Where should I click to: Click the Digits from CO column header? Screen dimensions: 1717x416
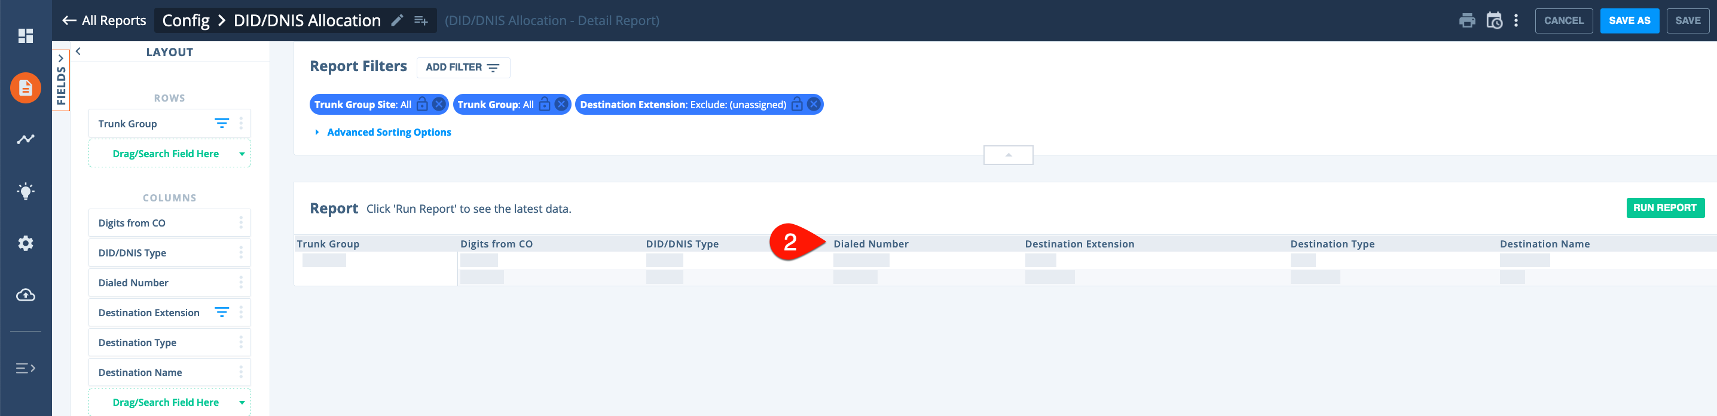(x=497, y=244)
